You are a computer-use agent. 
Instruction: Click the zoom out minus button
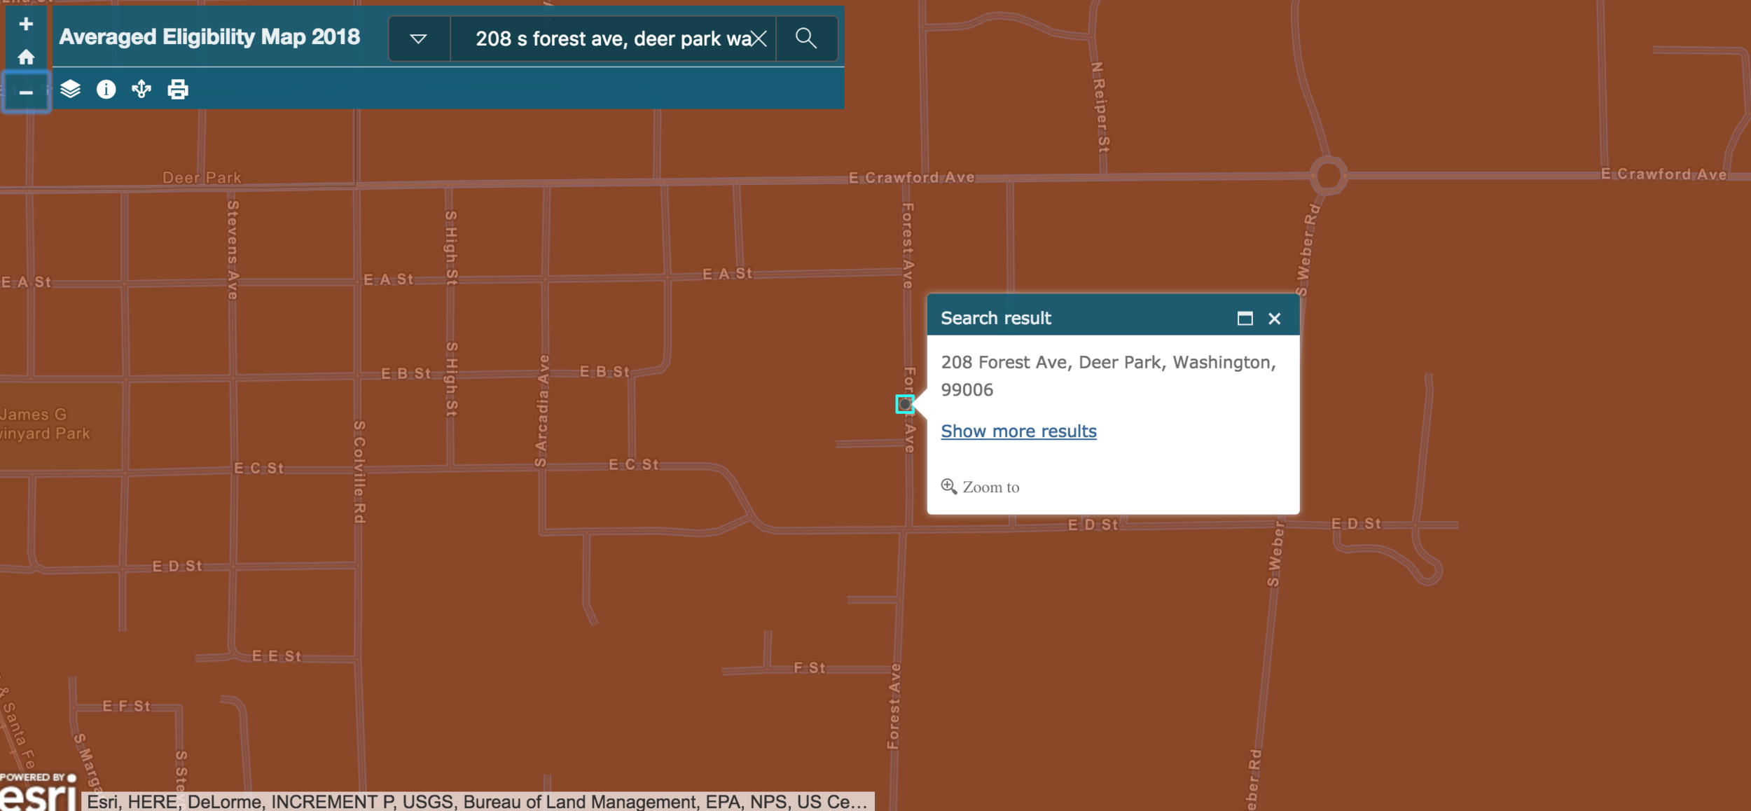(x=26, y=91)
